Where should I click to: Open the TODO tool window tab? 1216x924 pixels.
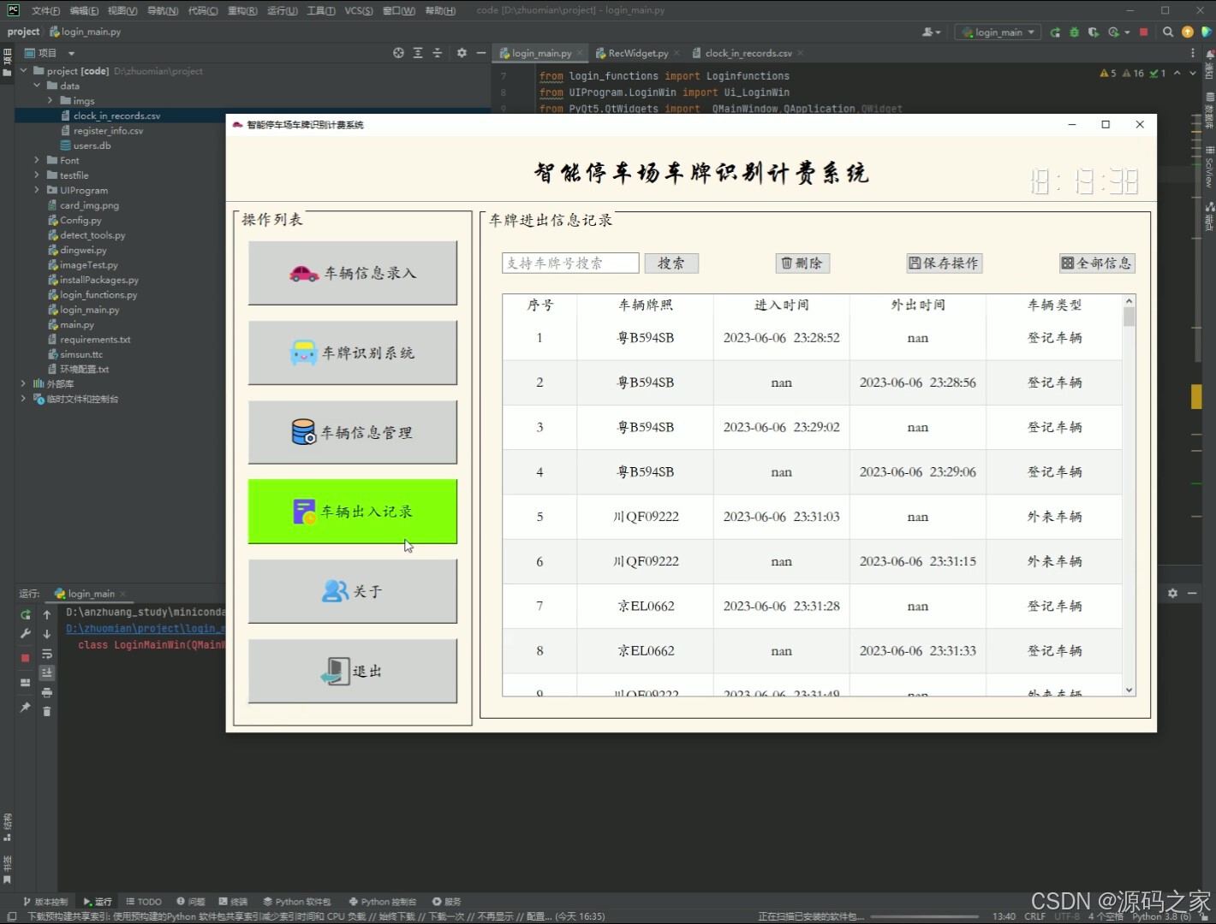coord(144,902)
